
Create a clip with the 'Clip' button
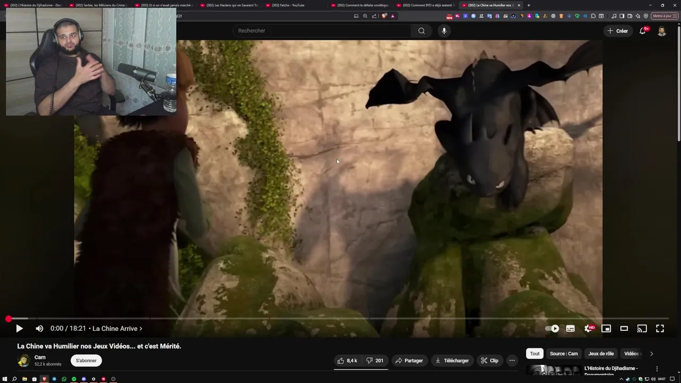click(x=489, y=361)
